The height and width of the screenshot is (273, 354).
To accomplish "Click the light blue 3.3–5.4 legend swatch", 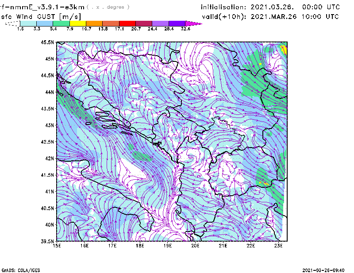I will click(x=45, y=23).
